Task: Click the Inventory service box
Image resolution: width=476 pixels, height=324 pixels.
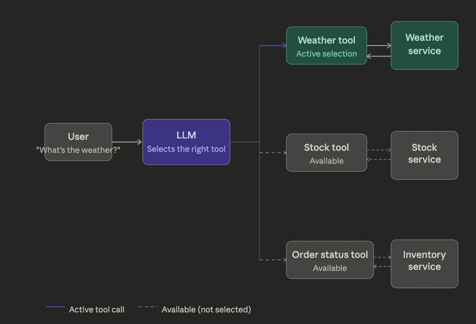Action: pyautogui.click(x=424, y=264)
